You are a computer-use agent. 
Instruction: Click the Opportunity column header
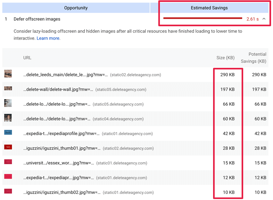[x=76, y=8]
